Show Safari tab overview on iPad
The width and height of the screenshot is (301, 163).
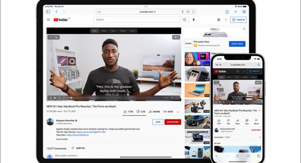(244, 12)
